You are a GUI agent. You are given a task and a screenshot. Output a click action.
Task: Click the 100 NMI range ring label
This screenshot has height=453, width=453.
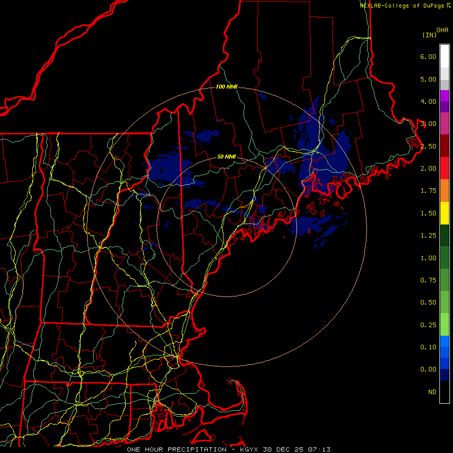[226, 87]
